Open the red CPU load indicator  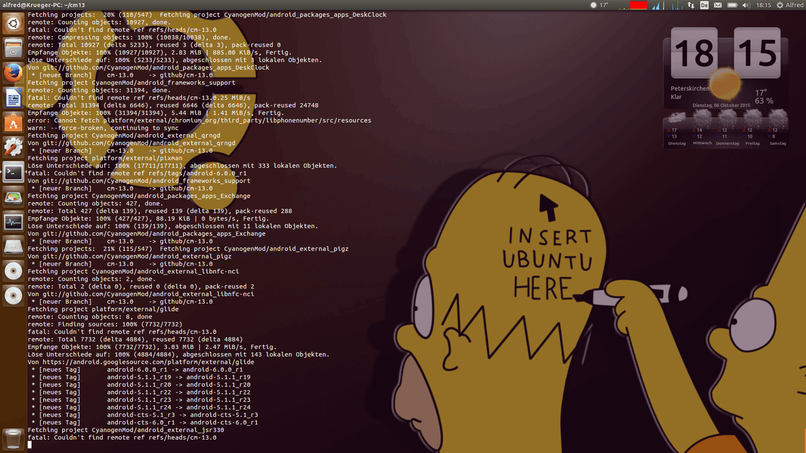[x=639, y=5]
